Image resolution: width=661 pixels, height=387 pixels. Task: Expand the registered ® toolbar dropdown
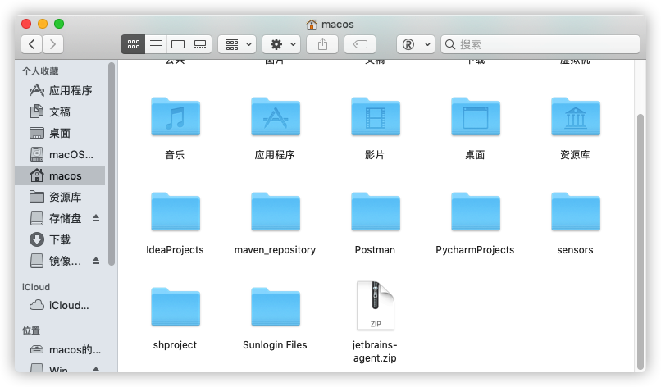point(415,44)
